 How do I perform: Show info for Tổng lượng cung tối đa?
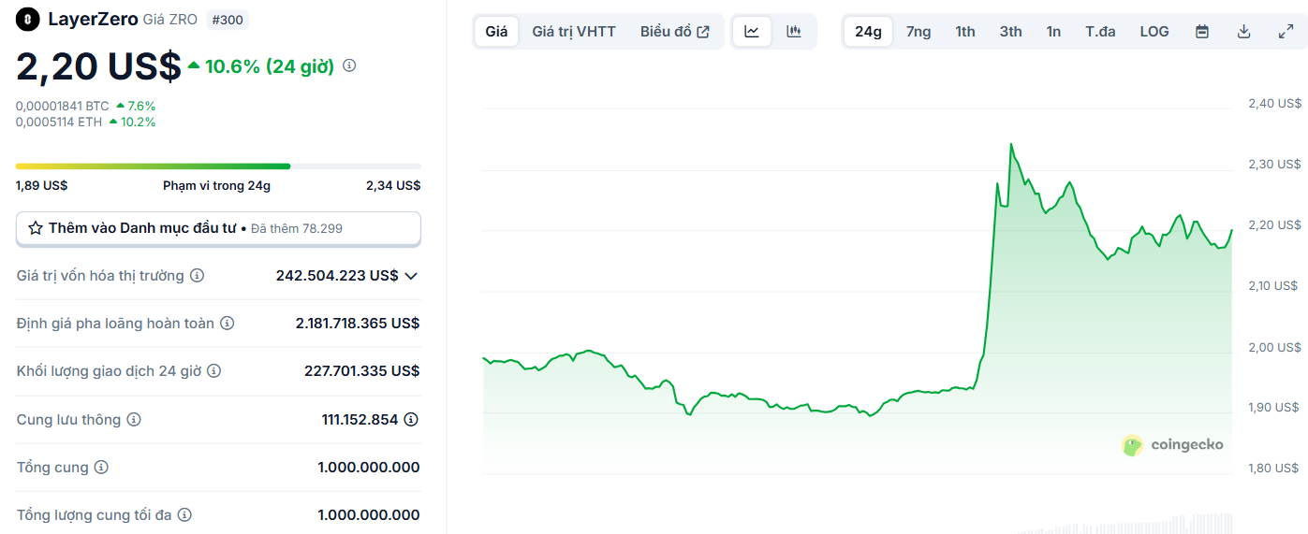(x=184, y=515)
